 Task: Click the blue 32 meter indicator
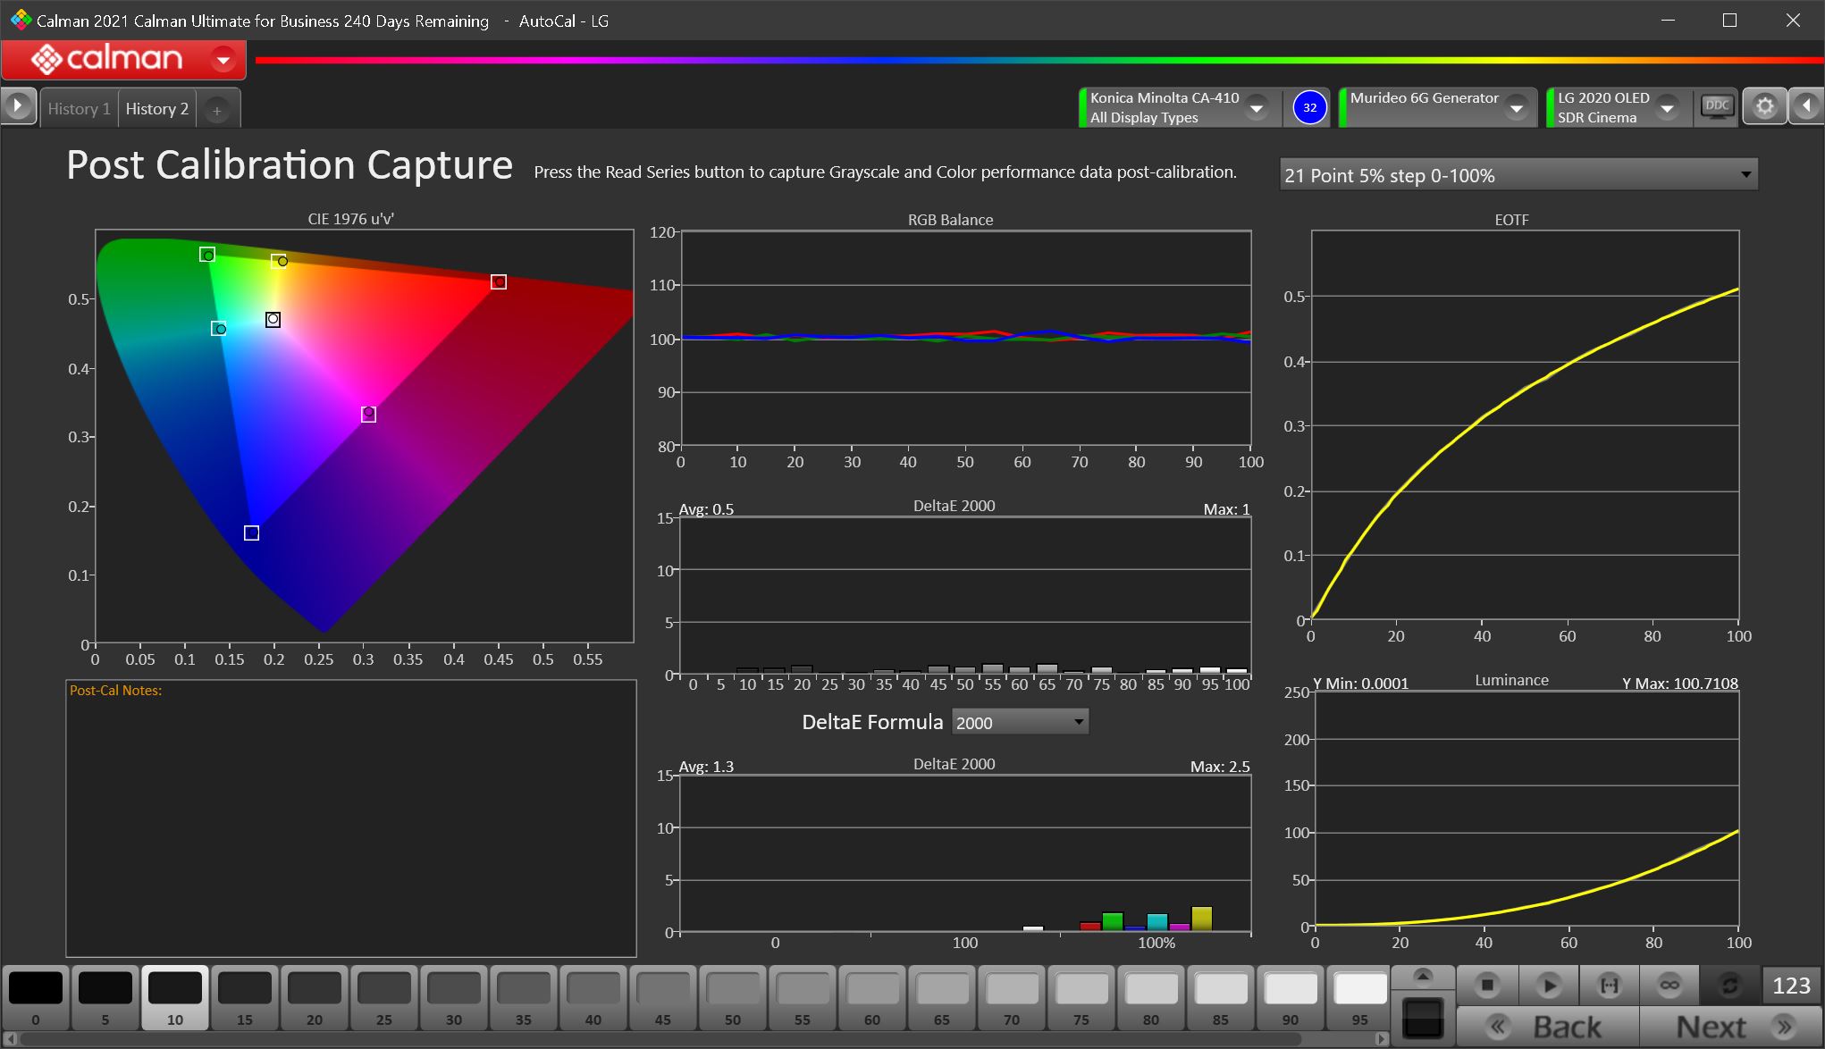tap(1309, 107)
